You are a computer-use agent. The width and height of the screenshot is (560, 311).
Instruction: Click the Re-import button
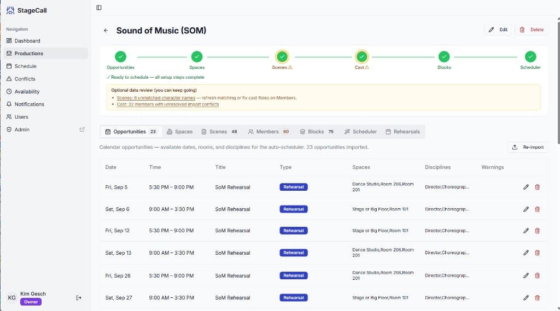(528, 147)
